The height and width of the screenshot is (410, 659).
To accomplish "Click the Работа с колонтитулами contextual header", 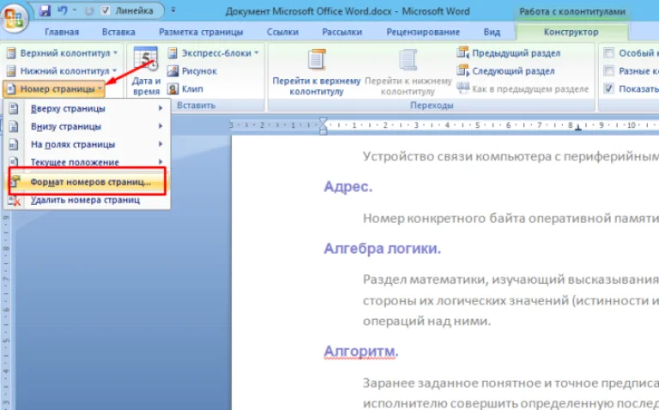I will click(x=572, y=12).
